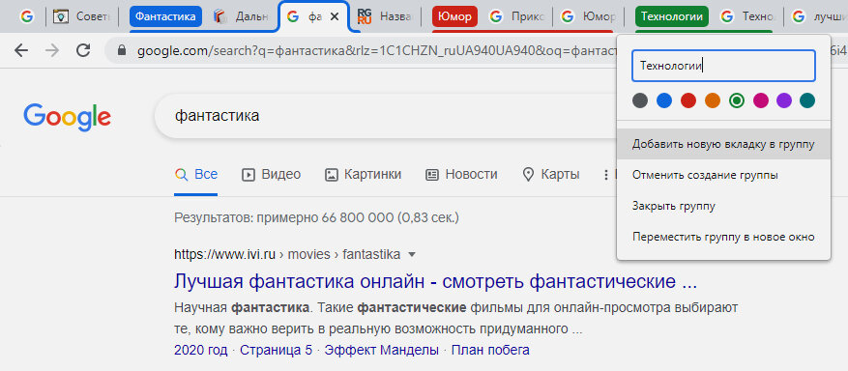
Task: Click the padlock icon in address bar
Action: pos(121,51)
